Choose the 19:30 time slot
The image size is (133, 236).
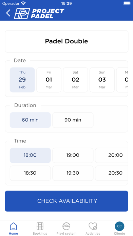click(73, 173)
